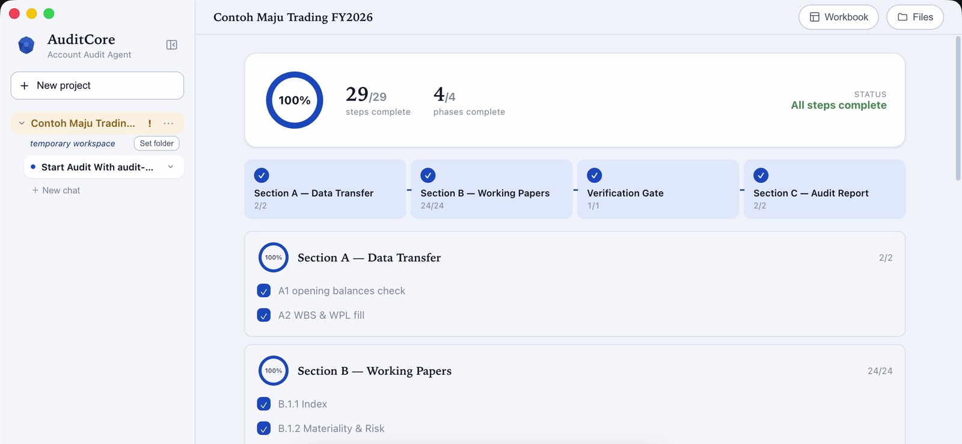Click the Section C Audit Report checkmark icon
Viewport: 962px width, 444px height.
pyautogui.click(x=761, y=175)
